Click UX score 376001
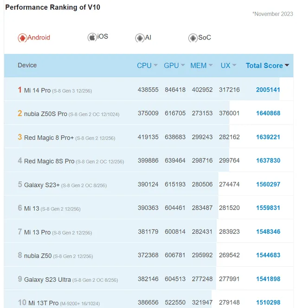The height and width of the screenshot is (308, 297). (x=229, y=113)
